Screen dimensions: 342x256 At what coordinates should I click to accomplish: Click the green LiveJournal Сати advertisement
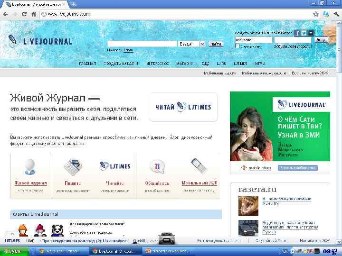[x=280, y=126]
